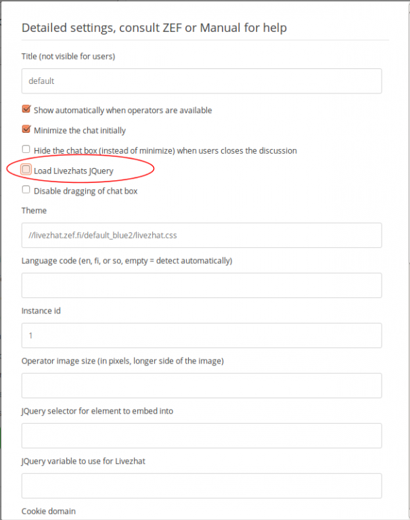
Task: Focus the JQuery selector for element input
Action: point(202,435)
